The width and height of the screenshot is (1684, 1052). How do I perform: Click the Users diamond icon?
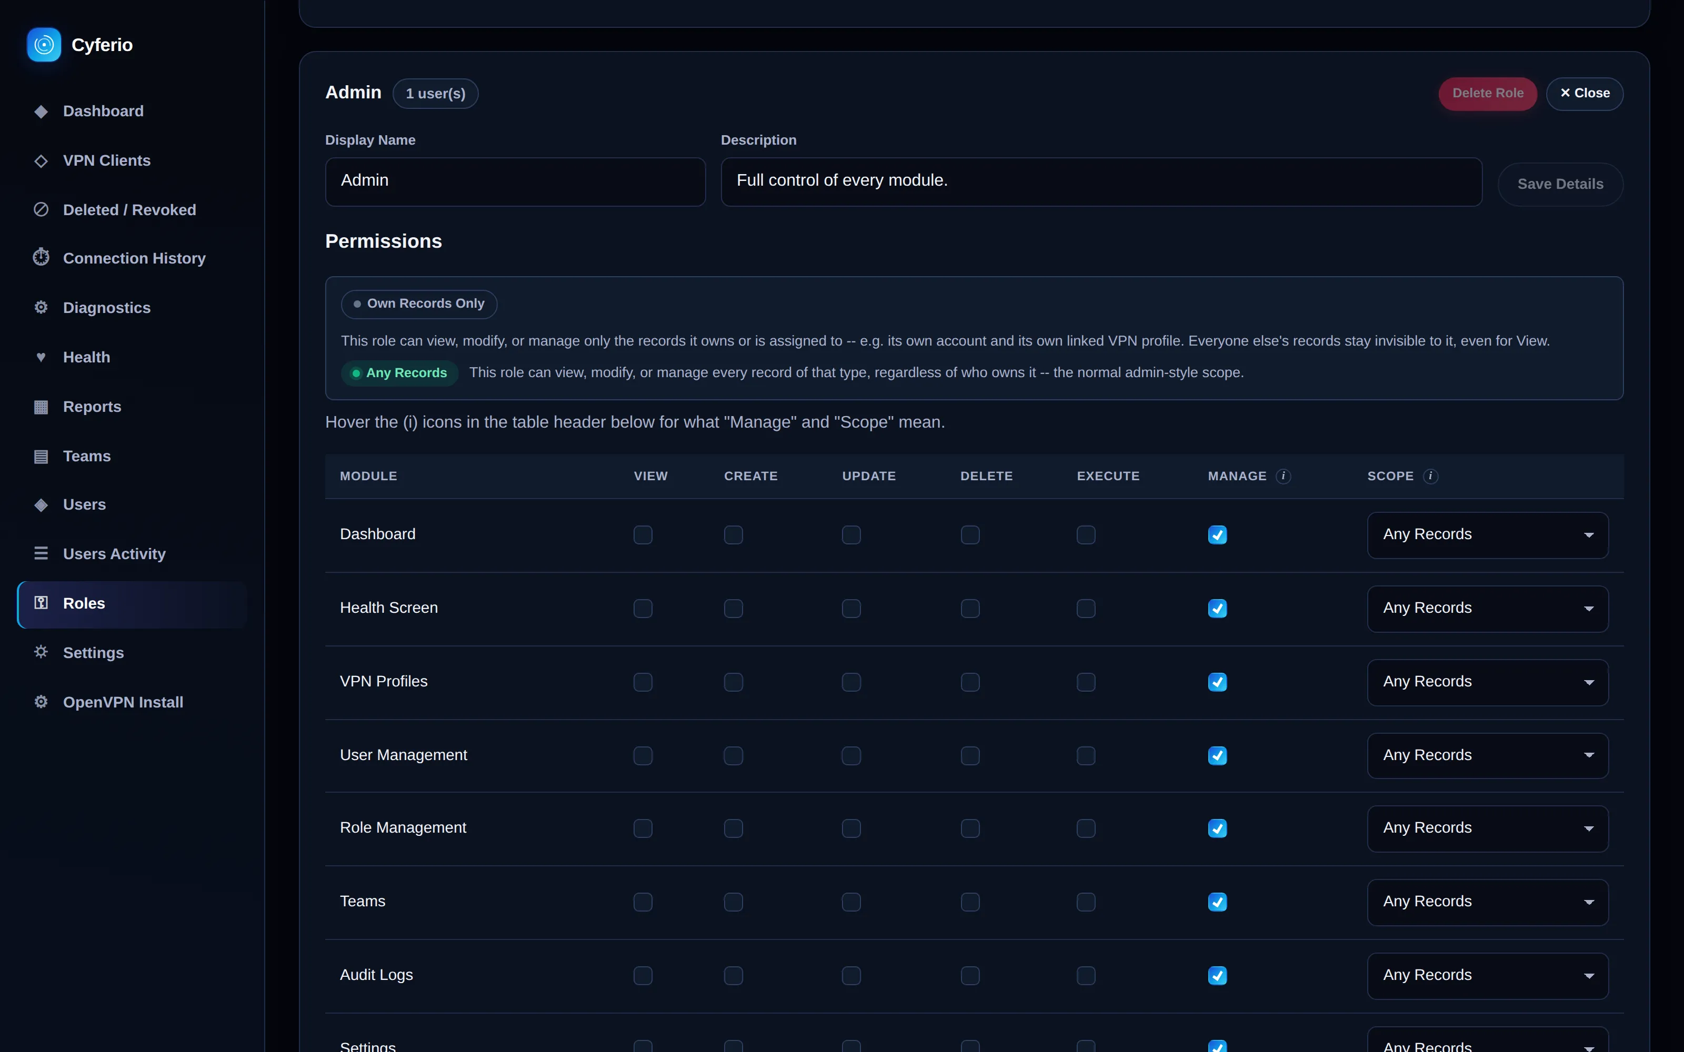41,504
